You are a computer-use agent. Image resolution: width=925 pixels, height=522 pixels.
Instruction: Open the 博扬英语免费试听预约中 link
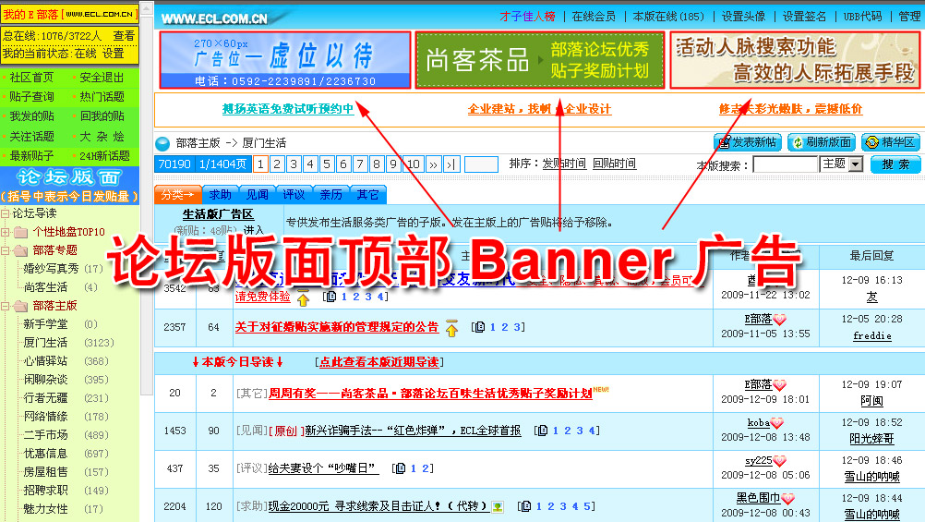click(287, 109)
